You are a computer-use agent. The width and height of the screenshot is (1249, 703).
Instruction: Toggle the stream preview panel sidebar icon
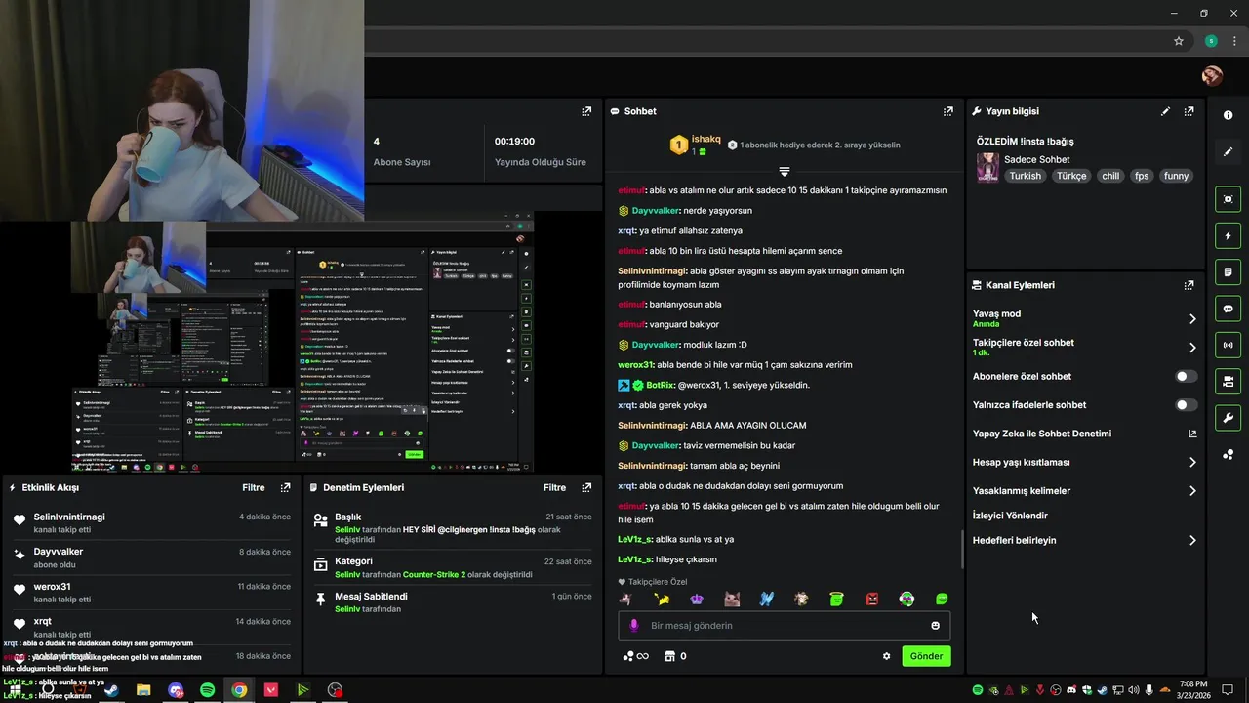tap(1228, 199)
